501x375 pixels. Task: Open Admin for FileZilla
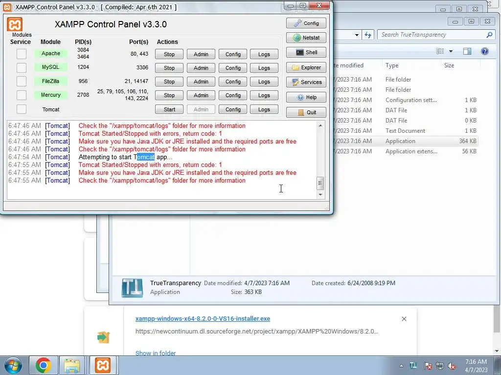click(201, 82)
